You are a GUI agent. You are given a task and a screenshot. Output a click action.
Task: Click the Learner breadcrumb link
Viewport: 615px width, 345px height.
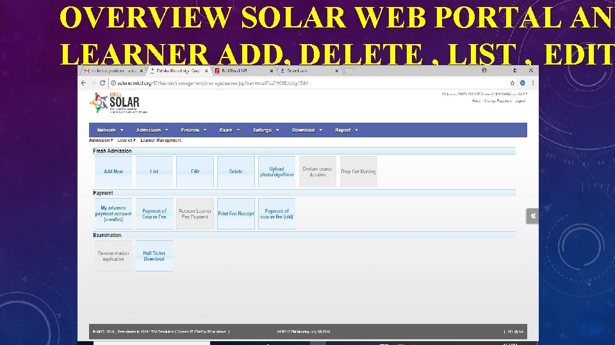click(x=125, y=140)
